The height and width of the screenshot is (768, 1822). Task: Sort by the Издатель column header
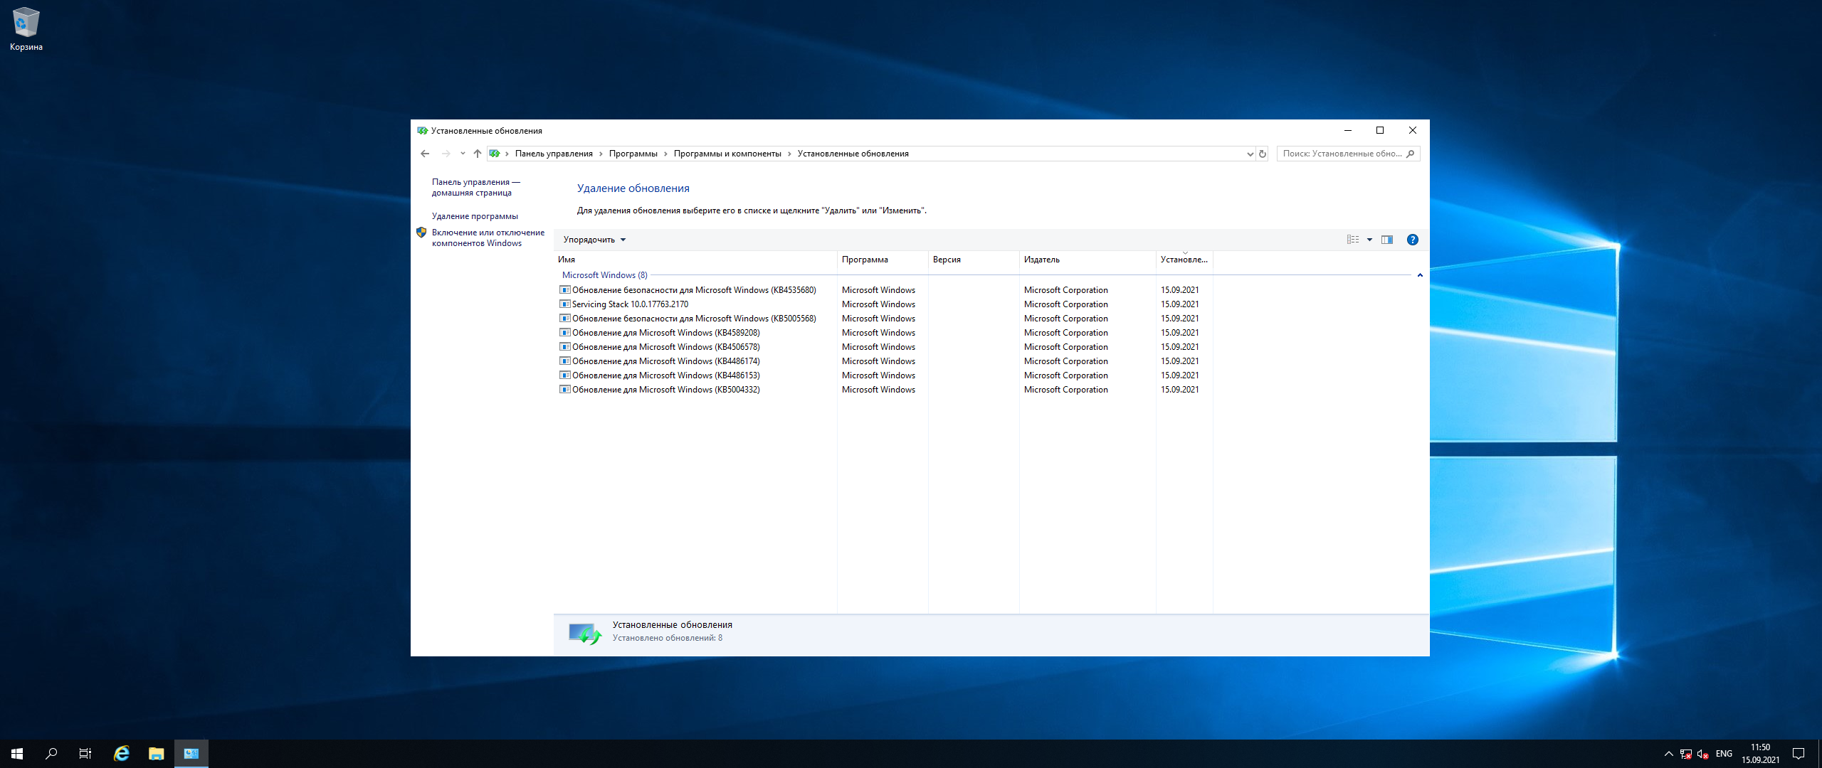pyautogui.click(x=1088, y=260)
